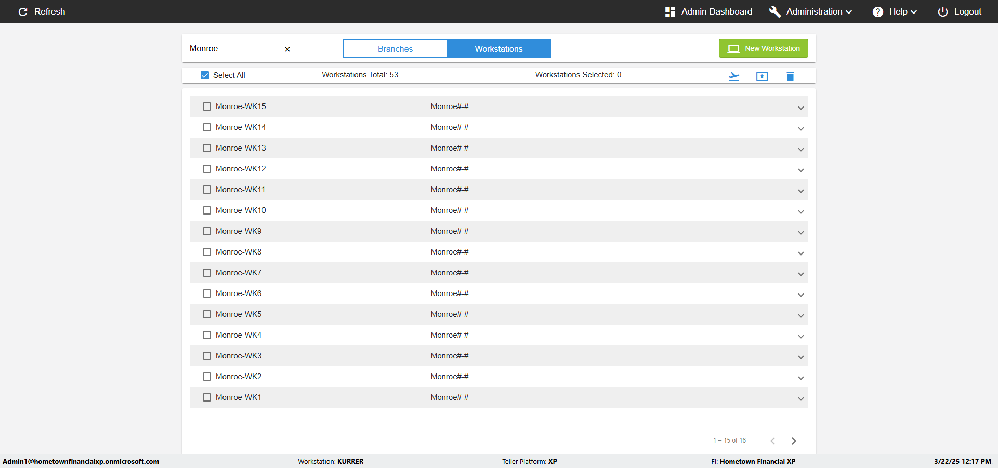
Task: Click the Refresh label
Action: click(50, 11)
